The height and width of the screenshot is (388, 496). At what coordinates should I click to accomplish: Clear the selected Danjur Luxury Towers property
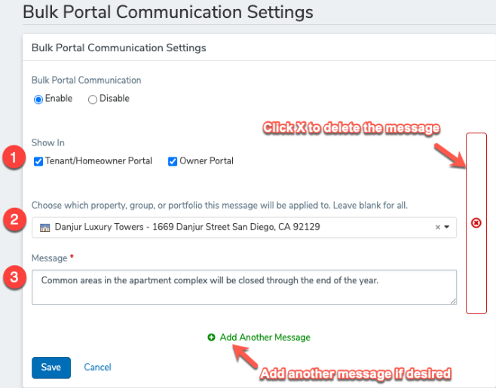(437, 227)
